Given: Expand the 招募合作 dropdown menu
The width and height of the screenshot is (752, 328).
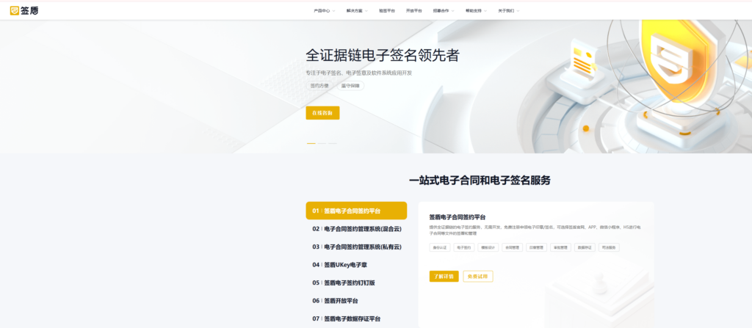Looking at the screenshot, I should coord(444,11).
